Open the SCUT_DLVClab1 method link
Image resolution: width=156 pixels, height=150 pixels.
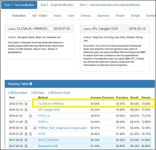tap(48, 140)
